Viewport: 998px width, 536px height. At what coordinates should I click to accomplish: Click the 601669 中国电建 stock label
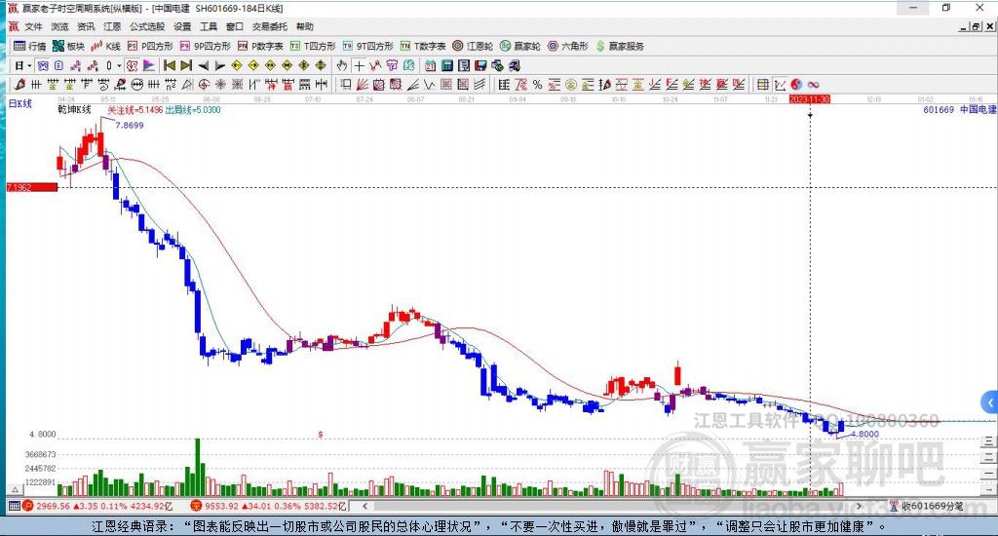tap(959, 110)
